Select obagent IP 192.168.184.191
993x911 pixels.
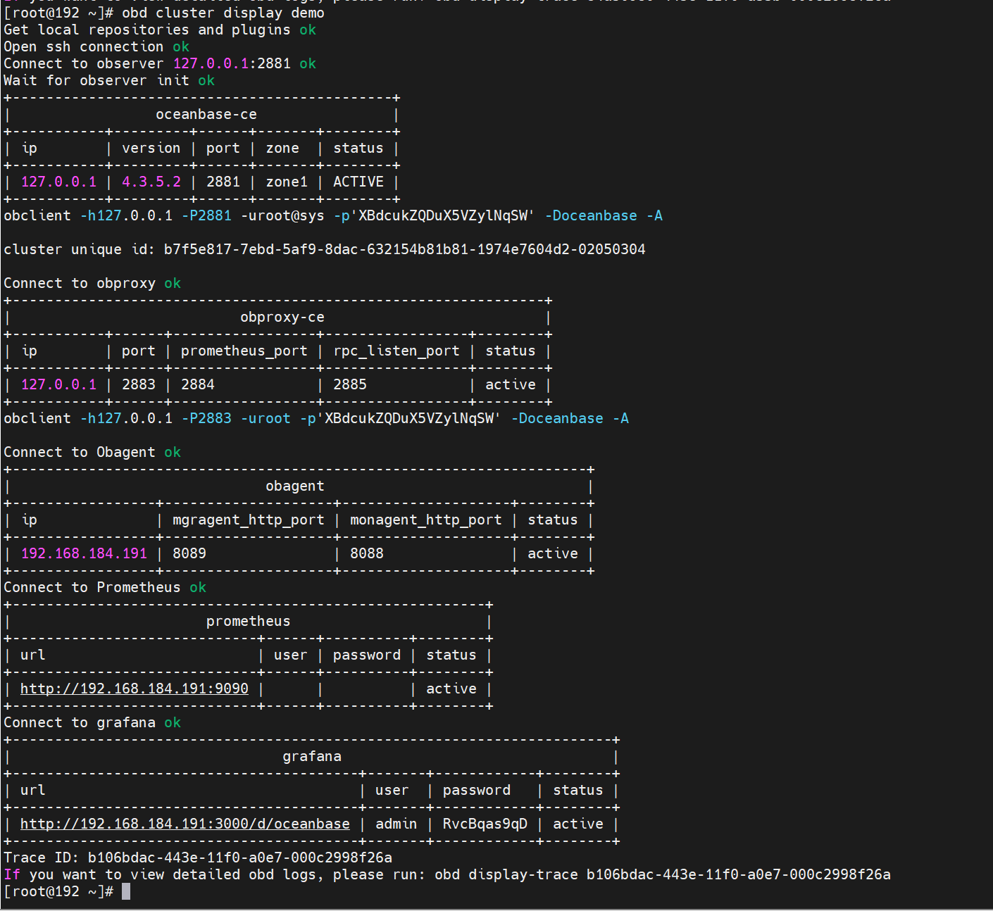click(x=84, y=553)
